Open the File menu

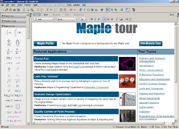(x=2, y=5)
